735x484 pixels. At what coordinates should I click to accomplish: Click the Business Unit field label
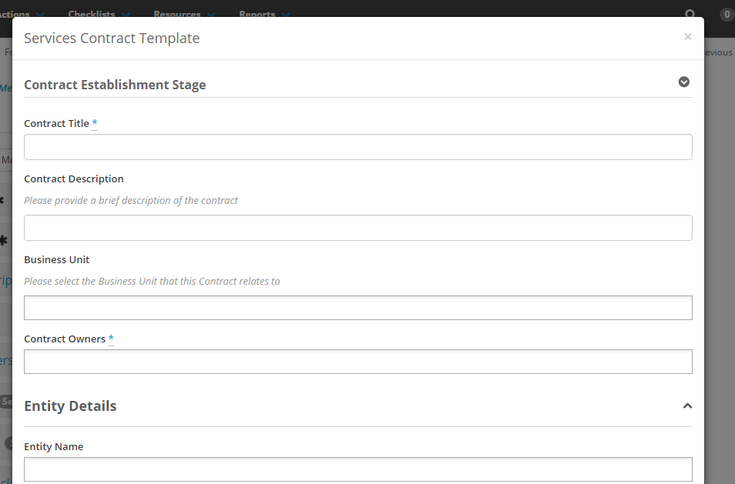(57, 259)
